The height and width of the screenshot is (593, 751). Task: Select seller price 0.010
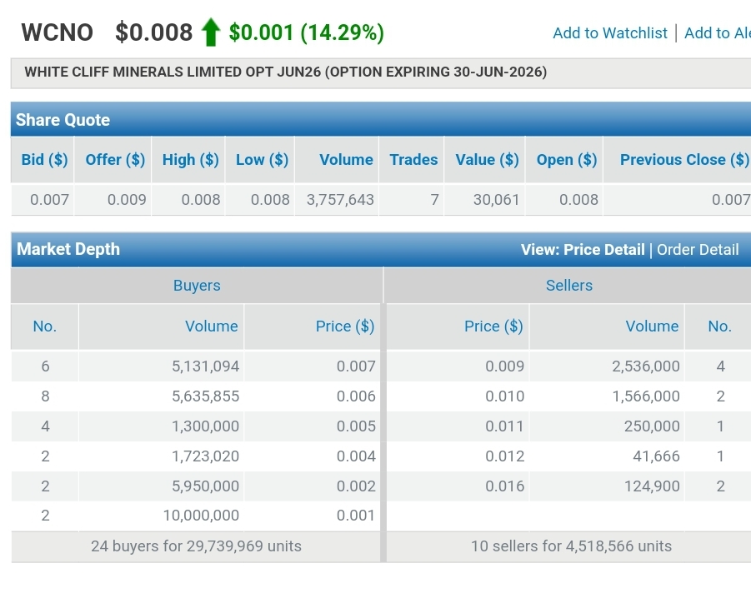click(x=505, y=396)
